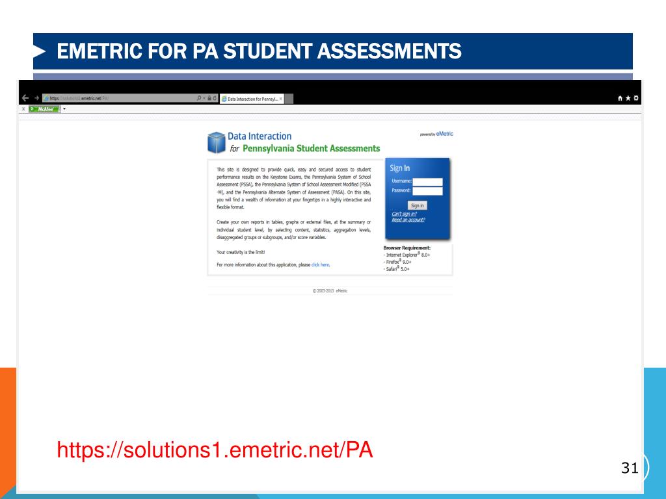Click the 'Sign In' panel heading

point(400,168)
